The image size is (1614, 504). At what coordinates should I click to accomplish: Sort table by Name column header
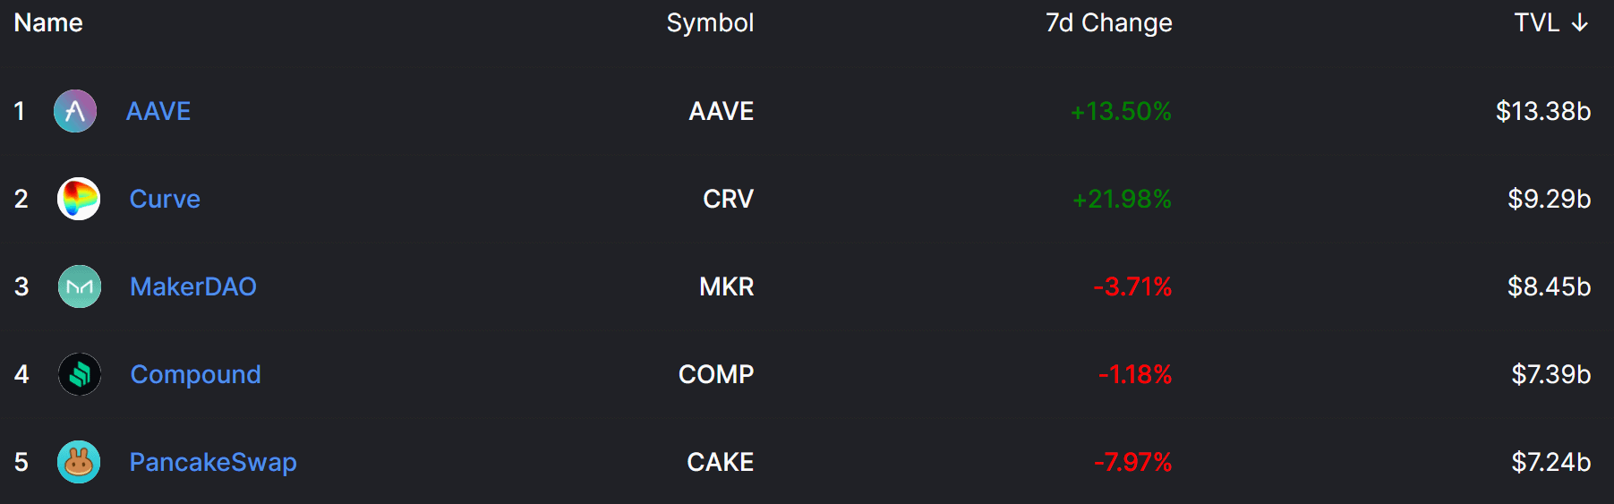pos(48,22)
